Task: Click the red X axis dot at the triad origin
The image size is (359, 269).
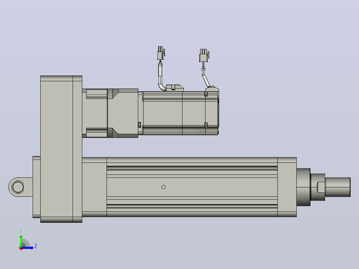Action: pyautogui.click(x=21, y=248)
